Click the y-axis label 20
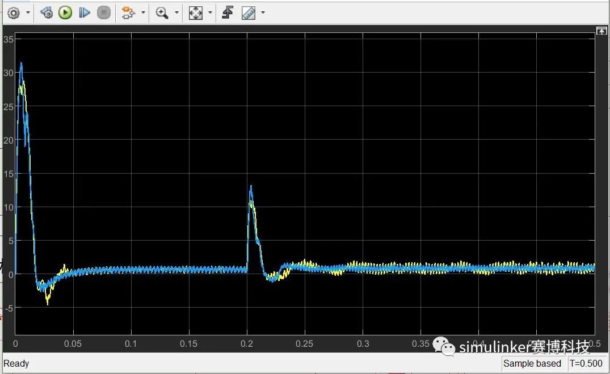The width and height of the screenshot is (610, 374). tap(9, 140)
